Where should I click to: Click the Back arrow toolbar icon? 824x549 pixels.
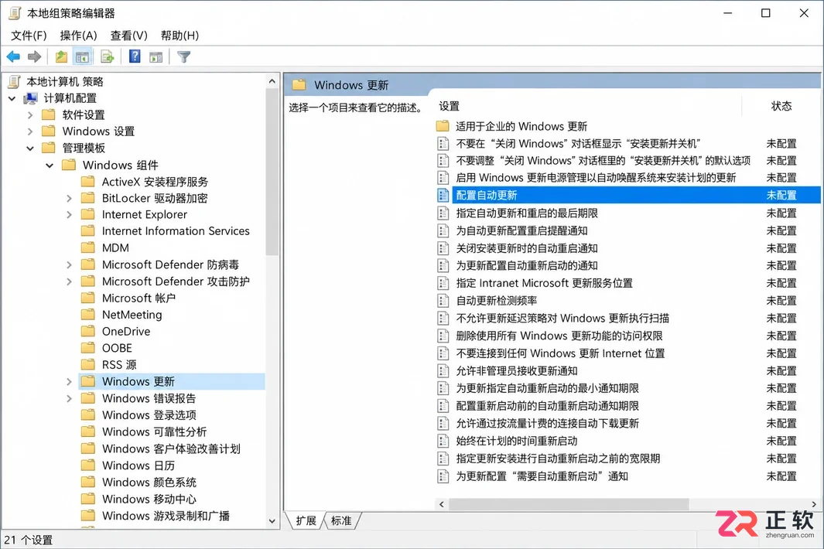coord(13,56)
